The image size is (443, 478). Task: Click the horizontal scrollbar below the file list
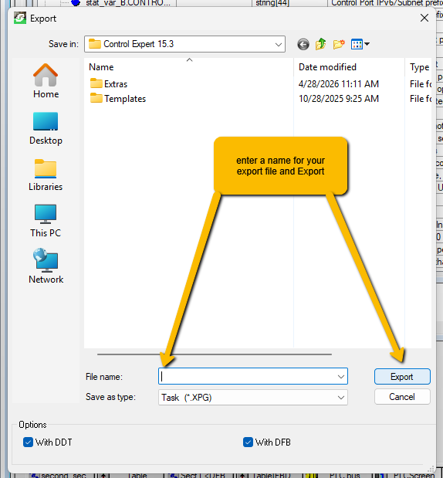[x=215, y=354]
